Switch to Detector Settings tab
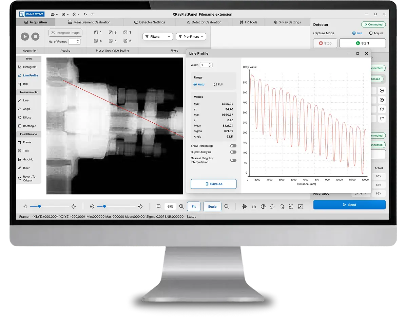The width and height of the screenshot is (405, 319). (150, 22)
